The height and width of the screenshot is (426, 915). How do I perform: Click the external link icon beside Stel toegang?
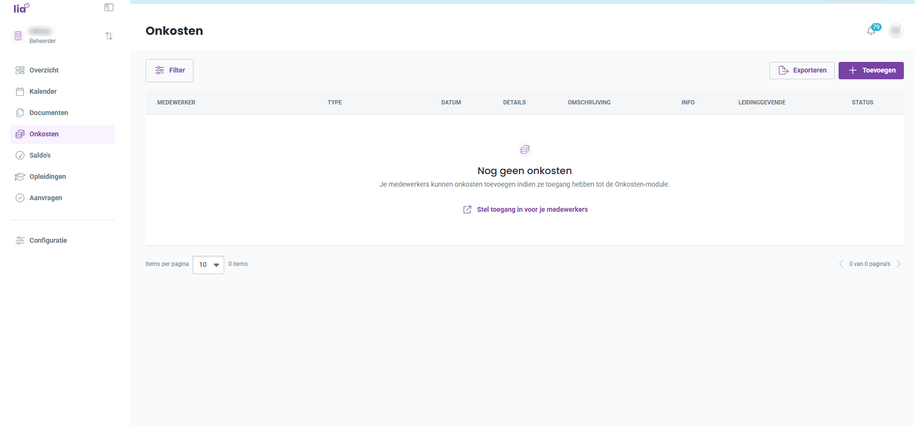pos(467,209)
